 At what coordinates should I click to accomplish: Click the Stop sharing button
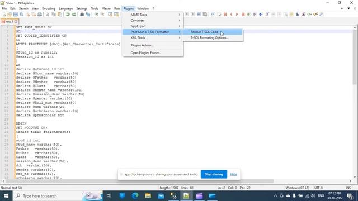tap(214, 174)
